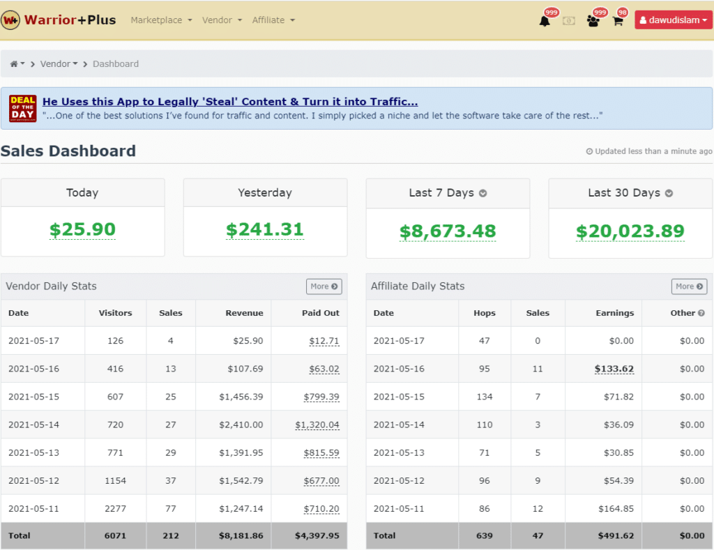Open the dawudislam account dropdown
714x550 pixels.
click(674, 20)
